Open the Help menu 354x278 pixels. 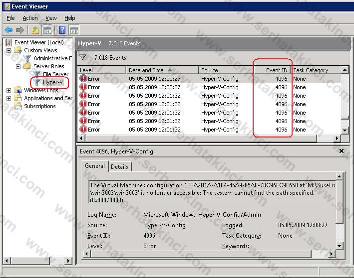tap(69, 18)
